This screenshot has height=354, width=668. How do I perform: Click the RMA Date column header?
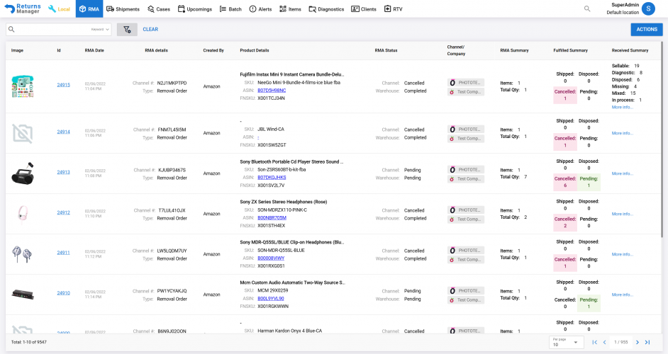(x=94, y=51)
